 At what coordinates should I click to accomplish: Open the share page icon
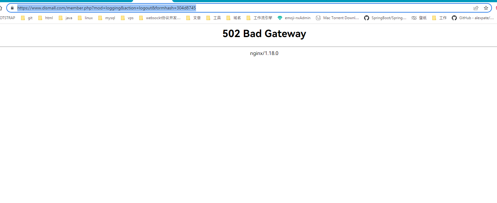pos(476,8)
